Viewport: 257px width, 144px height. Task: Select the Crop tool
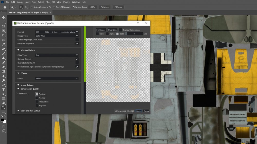click(x=4, y=35)
